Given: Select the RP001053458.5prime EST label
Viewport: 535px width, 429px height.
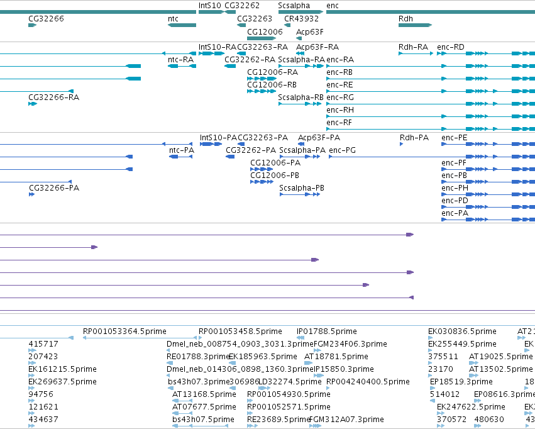Looking at the screenshot, I should [240, 331].
